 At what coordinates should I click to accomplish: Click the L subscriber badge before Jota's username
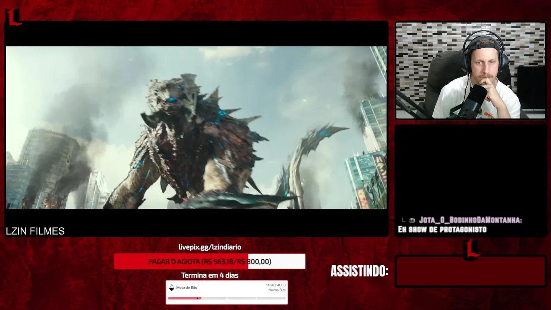point(403,220)
